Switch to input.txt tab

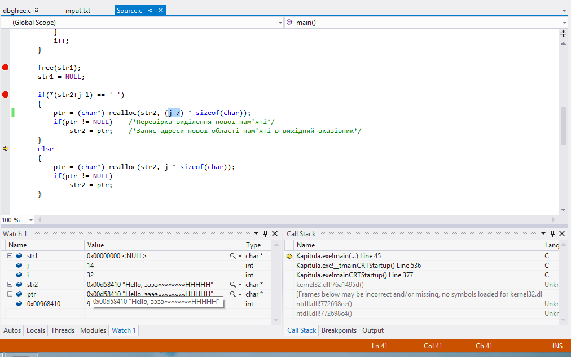[x=77, y=11]
